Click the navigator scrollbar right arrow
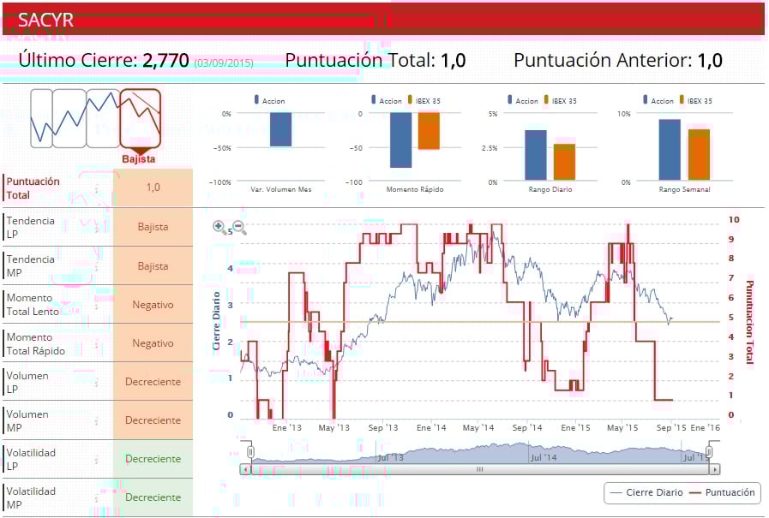The width and height of the screenshot is (769, 518). coord(715,469)
